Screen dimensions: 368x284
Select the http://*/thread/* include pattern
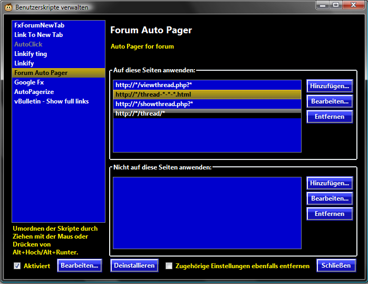(207, 113)
